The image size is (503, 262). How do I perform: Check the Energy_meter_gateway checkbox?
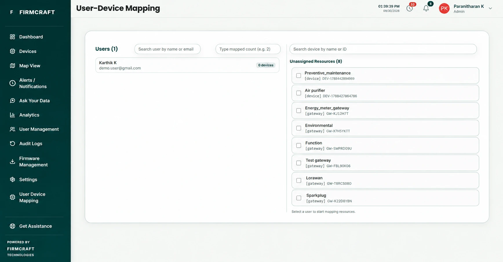[299, 110]
